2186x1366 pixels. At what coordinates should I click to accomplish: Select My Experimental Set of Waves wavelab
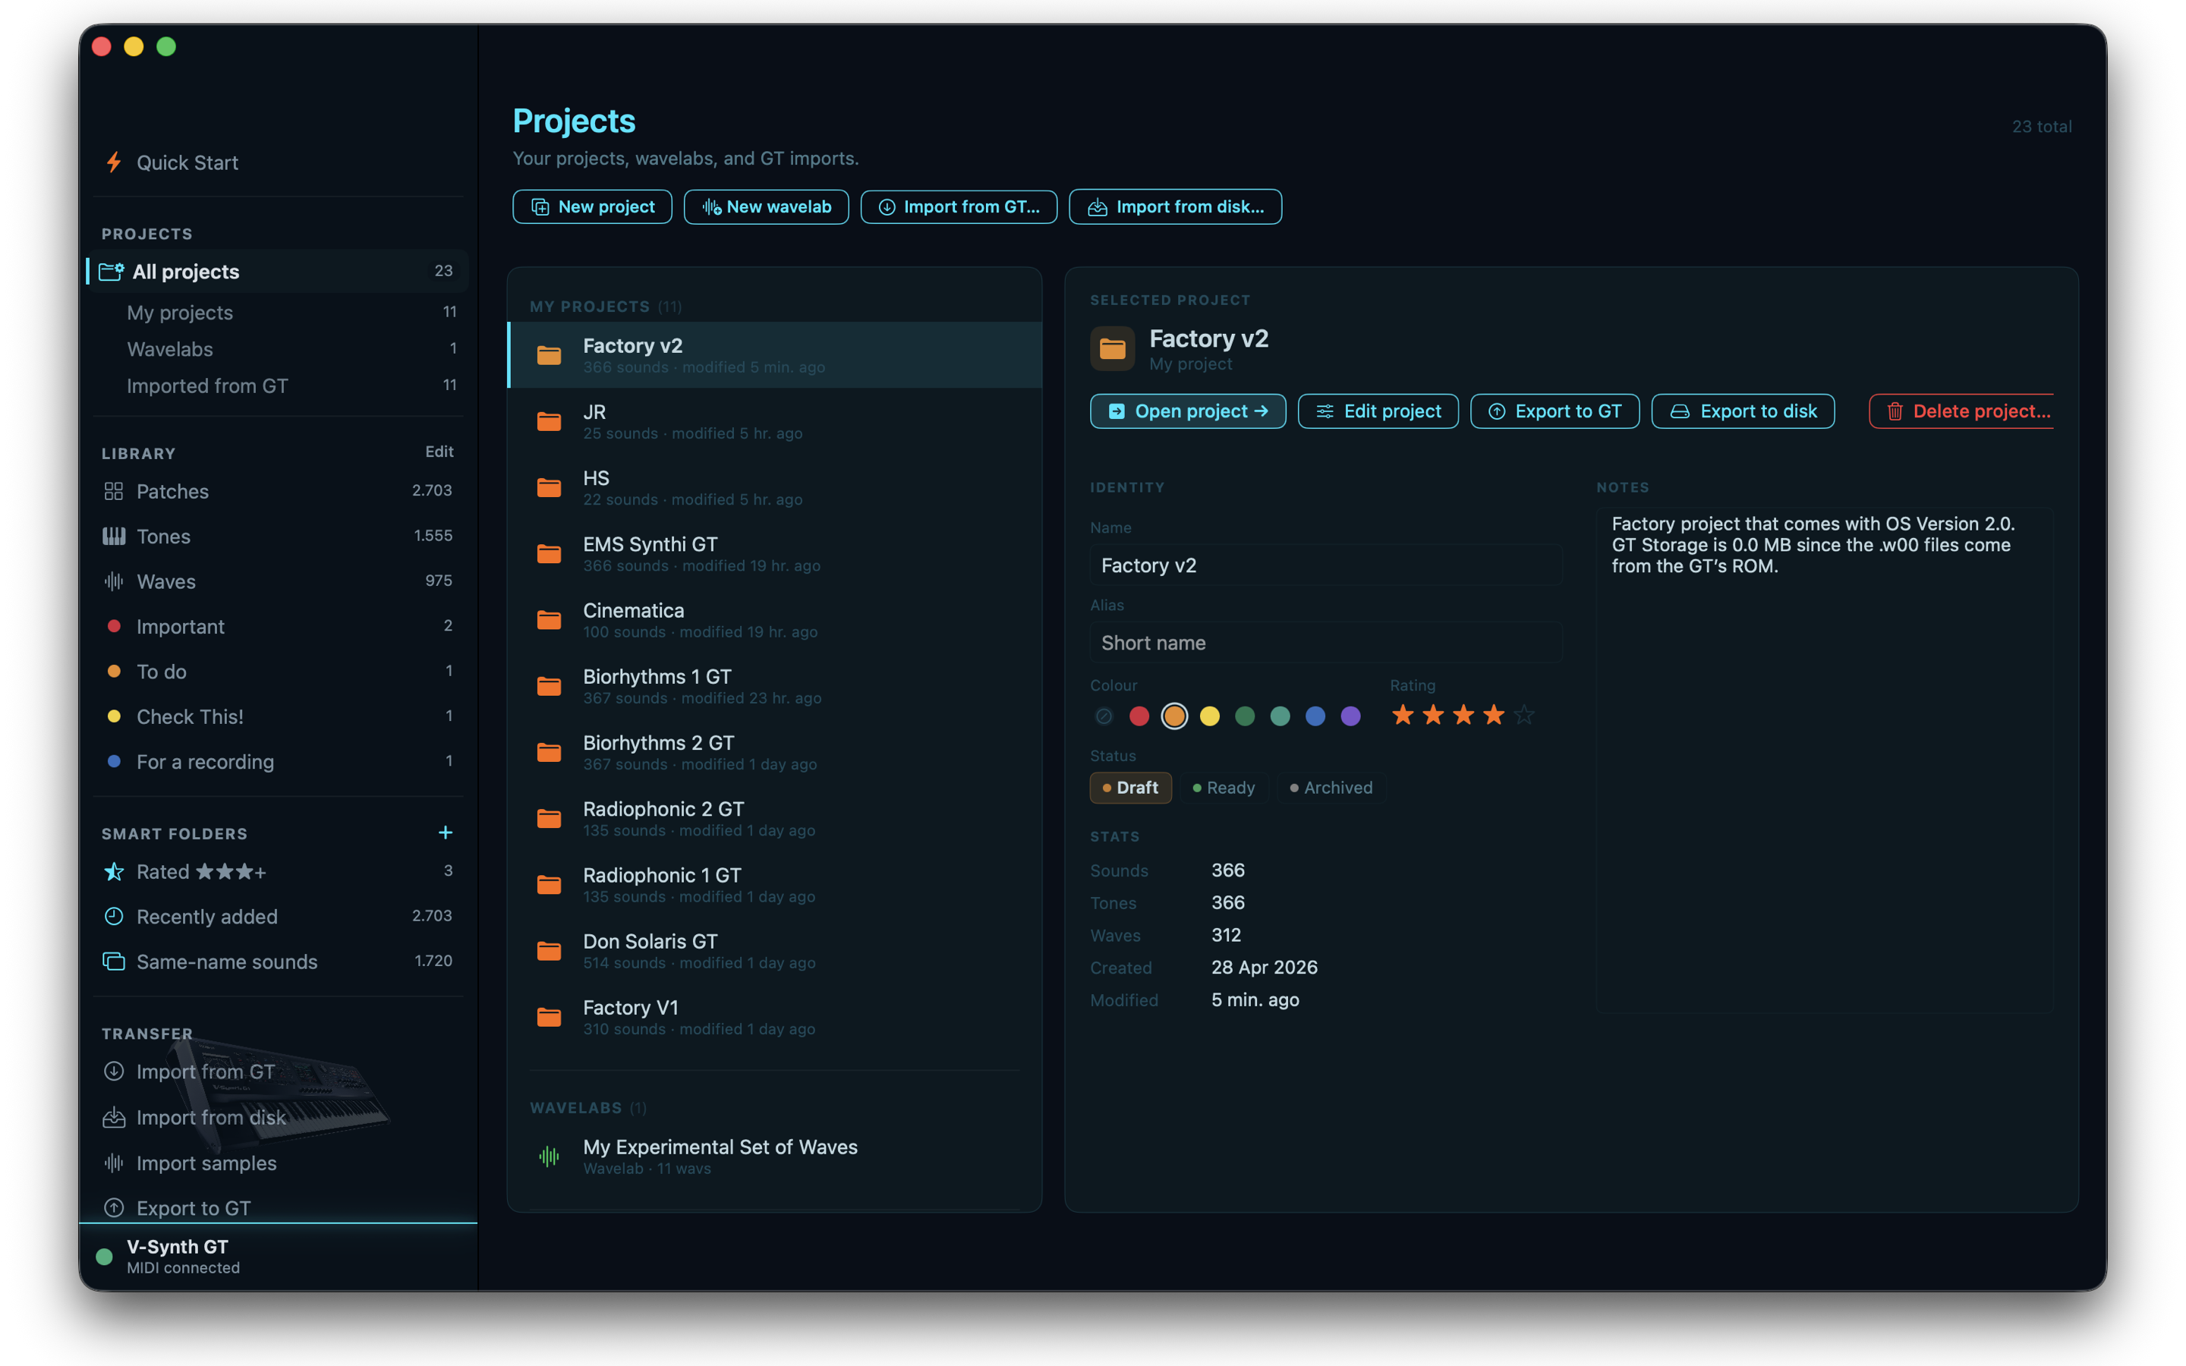pyautogui.click(x=775, y=1157)
